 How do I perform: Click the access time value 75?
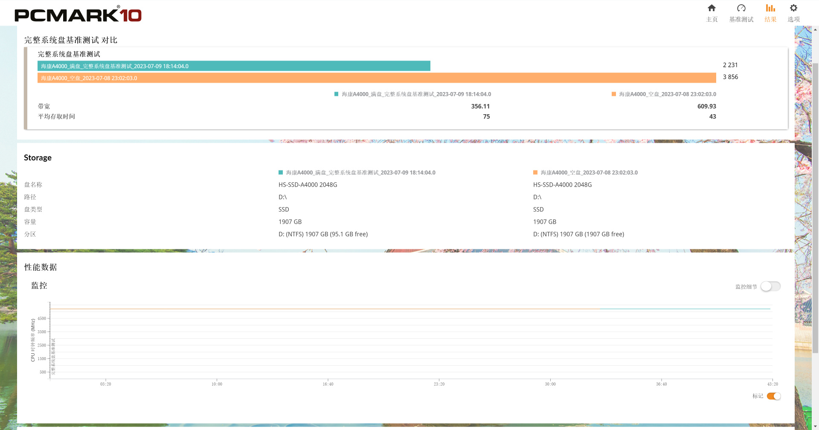[x=486, y=117]
